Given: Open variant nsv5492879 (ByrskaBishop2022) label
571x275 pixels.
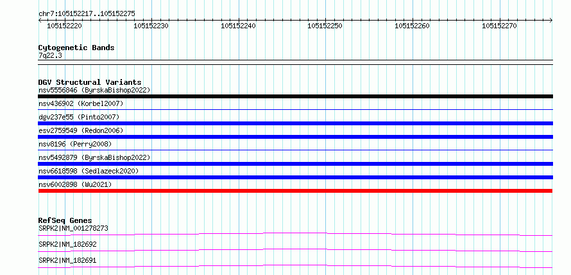Looking at the screenshot, I should click(94, 157).
